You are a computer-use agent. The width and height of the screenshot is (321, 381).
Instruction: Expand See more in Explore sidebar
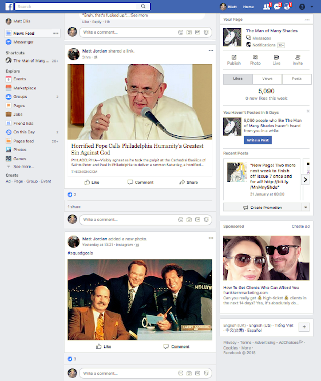23,166
